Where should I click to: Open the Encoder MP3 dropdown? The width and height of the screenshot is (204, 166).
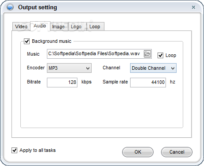click(x=69, y=68)
